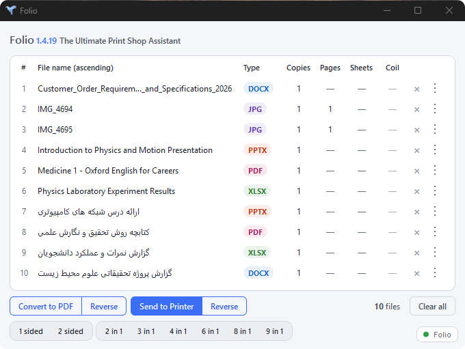Open more options menu for row 10
This screenshot has height=349, width=465.
pyautogui.click(x=435, y=273)
